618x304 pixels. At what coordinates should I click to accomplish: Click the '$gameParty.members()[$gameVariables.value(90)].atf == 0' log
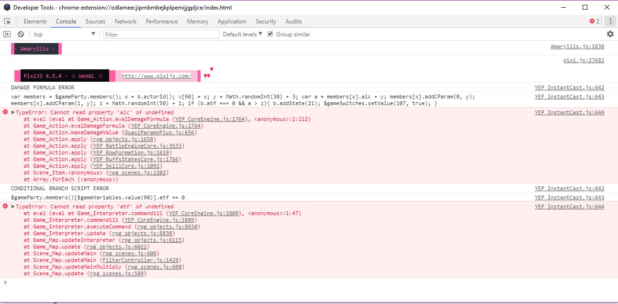tap(98, 197)
